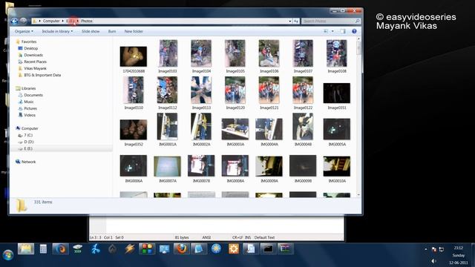
Task: Select Downloads under Favorites
Action: coord(33,55)
